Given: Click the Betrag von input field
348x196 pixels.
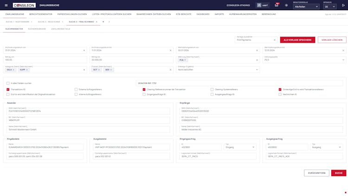Looking at the screenshot, I should tap(45, 59).
